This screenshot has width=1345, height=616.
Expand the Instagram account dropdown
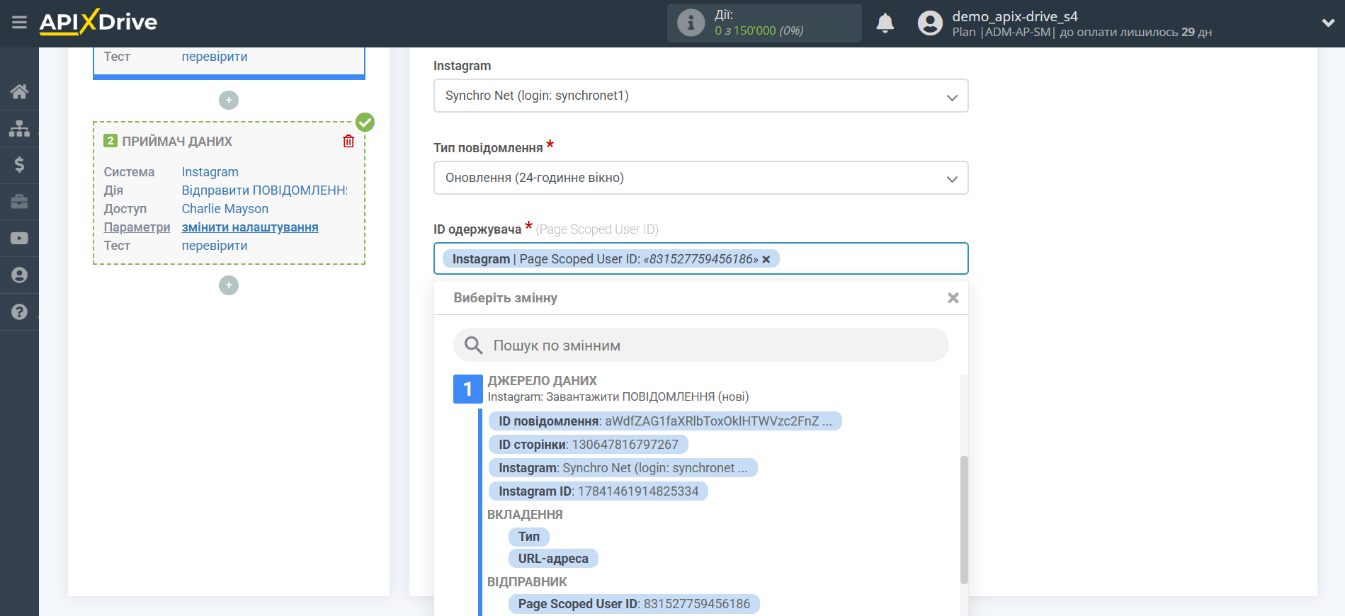click(x=700, y=96)
